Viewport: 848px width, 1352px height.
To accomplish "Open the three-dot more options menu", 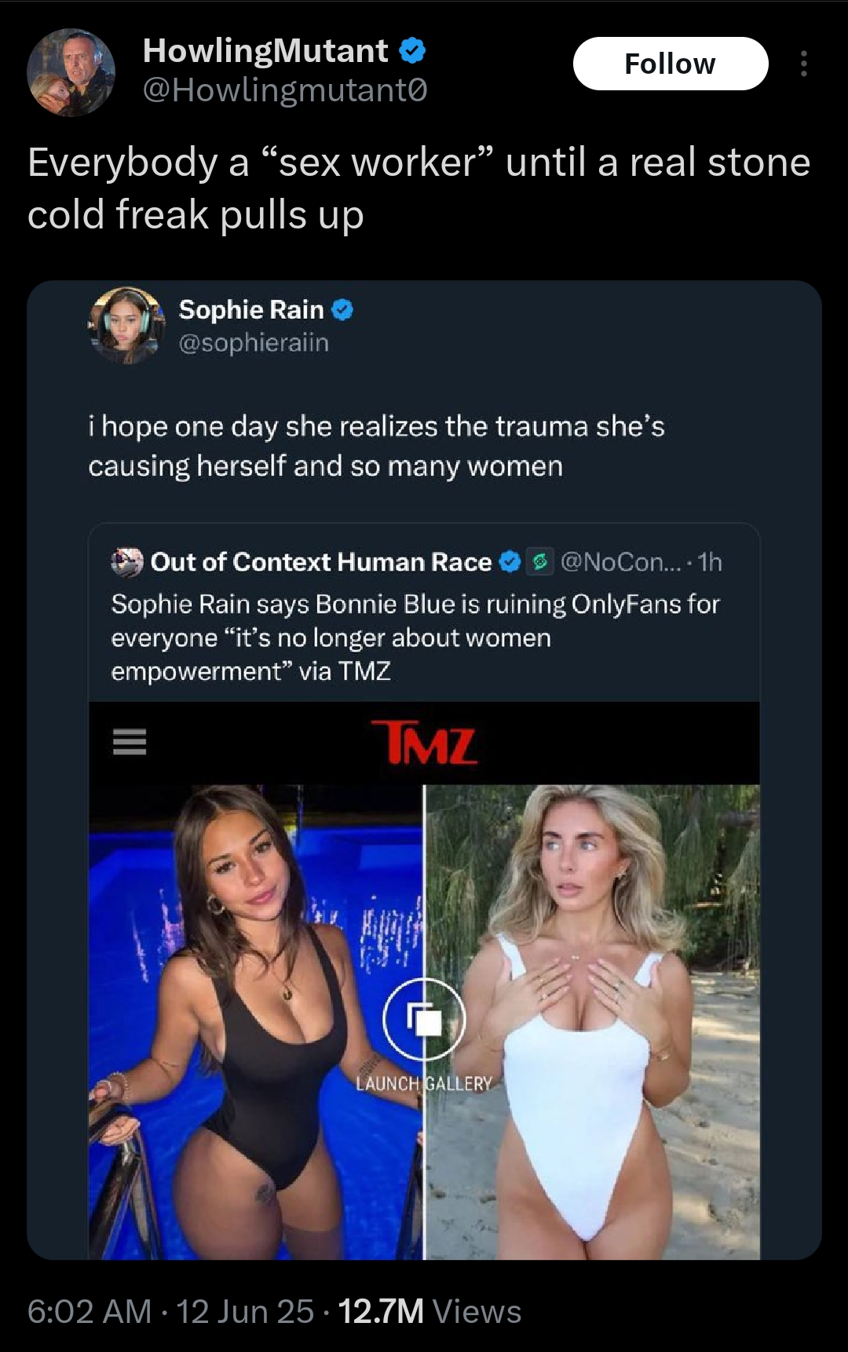I will tap(803, 64).
